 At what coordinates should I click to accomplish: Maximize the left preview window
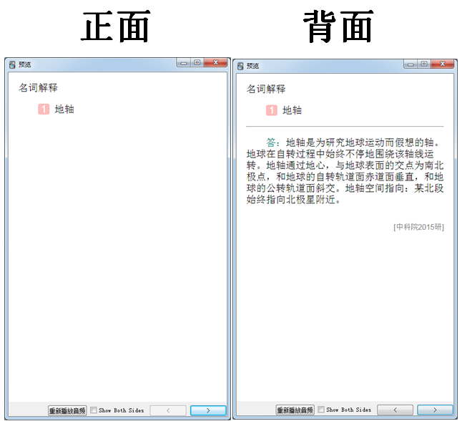click(197, 62)
